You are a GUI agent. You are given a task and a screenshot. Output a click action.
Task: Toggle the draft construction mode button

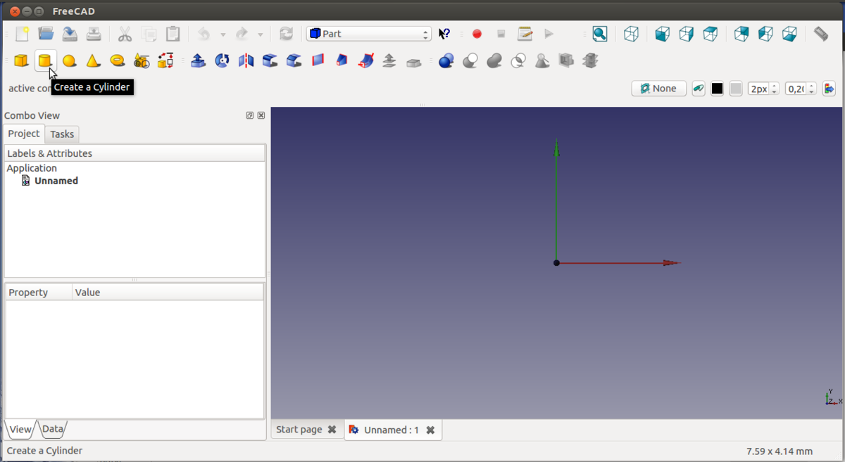699,89
